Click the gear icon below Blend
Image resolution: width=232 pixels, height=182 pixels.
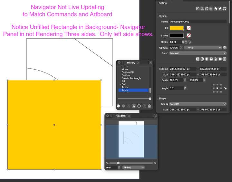click(207, 59)
